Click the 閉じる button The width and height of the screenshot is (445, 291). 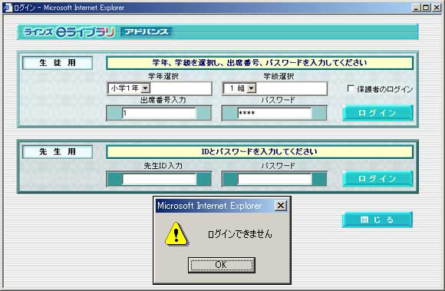(x=377, y=220)
